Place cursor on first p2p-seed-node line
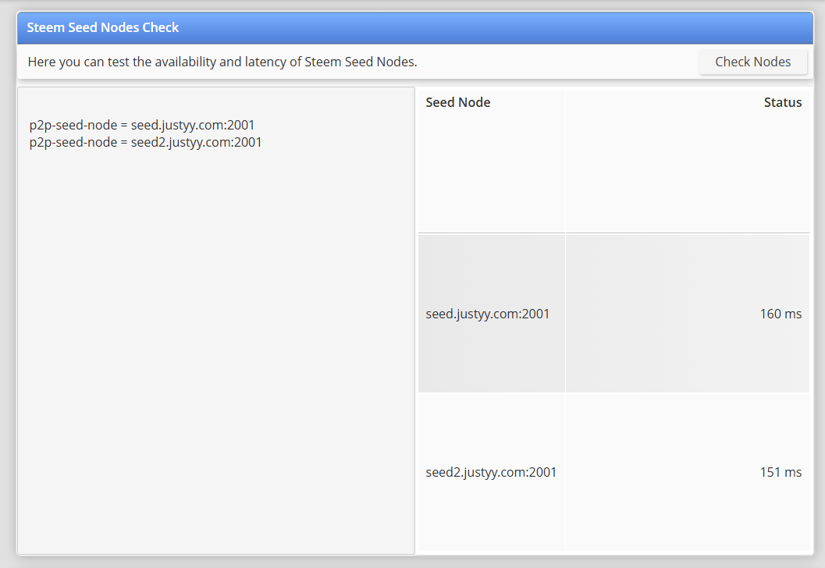 point(142,125)
